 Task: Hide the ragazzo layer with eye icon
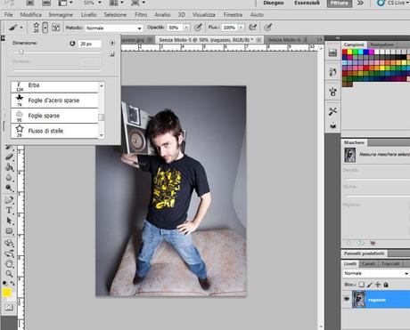pos(347,299)
